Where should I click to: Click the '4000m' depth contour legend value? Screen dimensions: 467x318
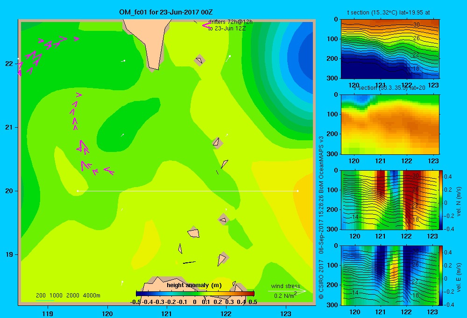[92, 296]
